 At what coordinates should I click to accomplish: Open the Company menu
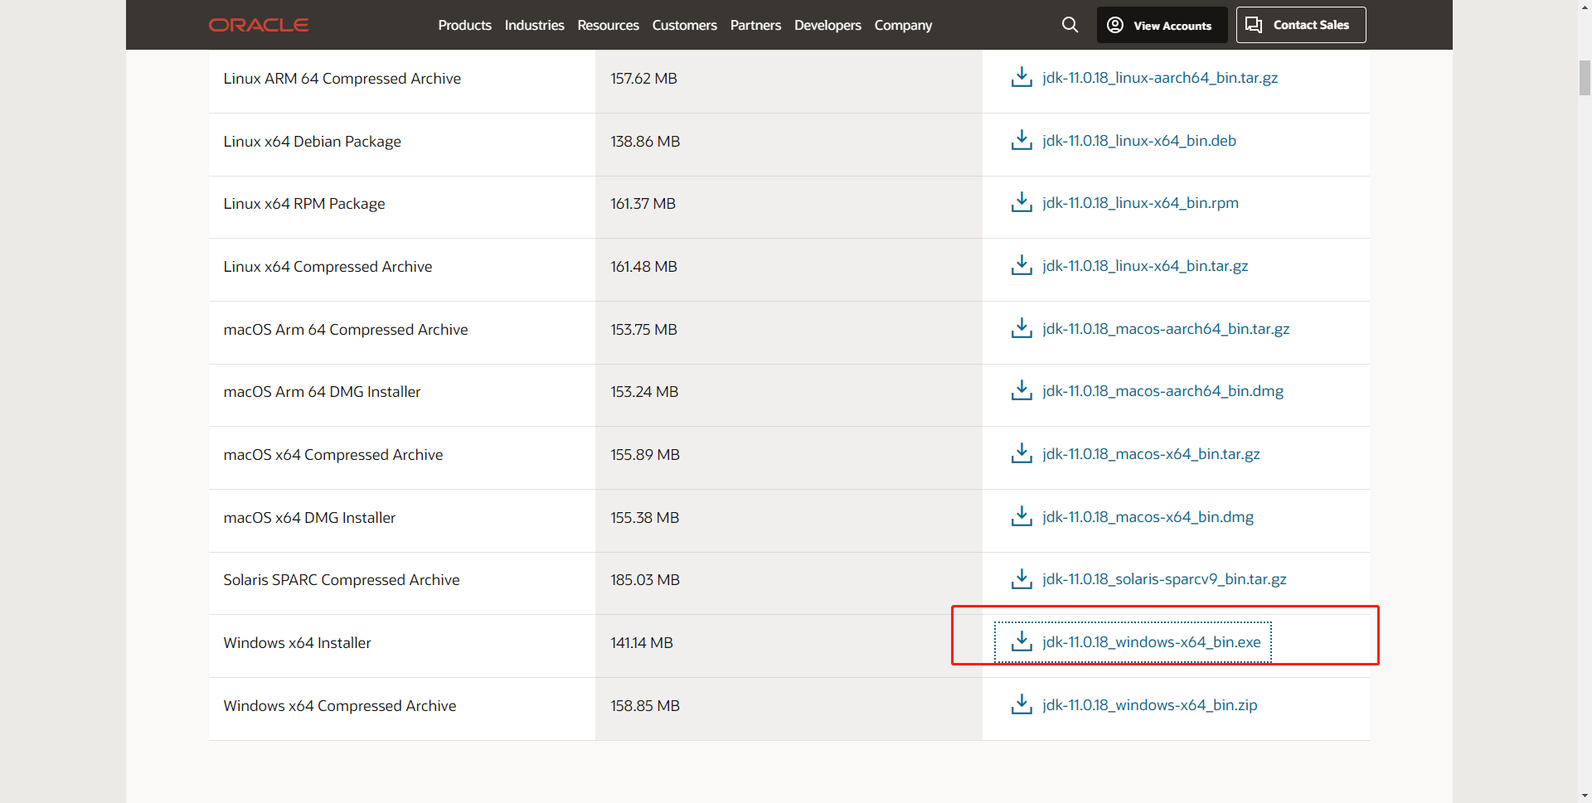[x=903, y=25]
